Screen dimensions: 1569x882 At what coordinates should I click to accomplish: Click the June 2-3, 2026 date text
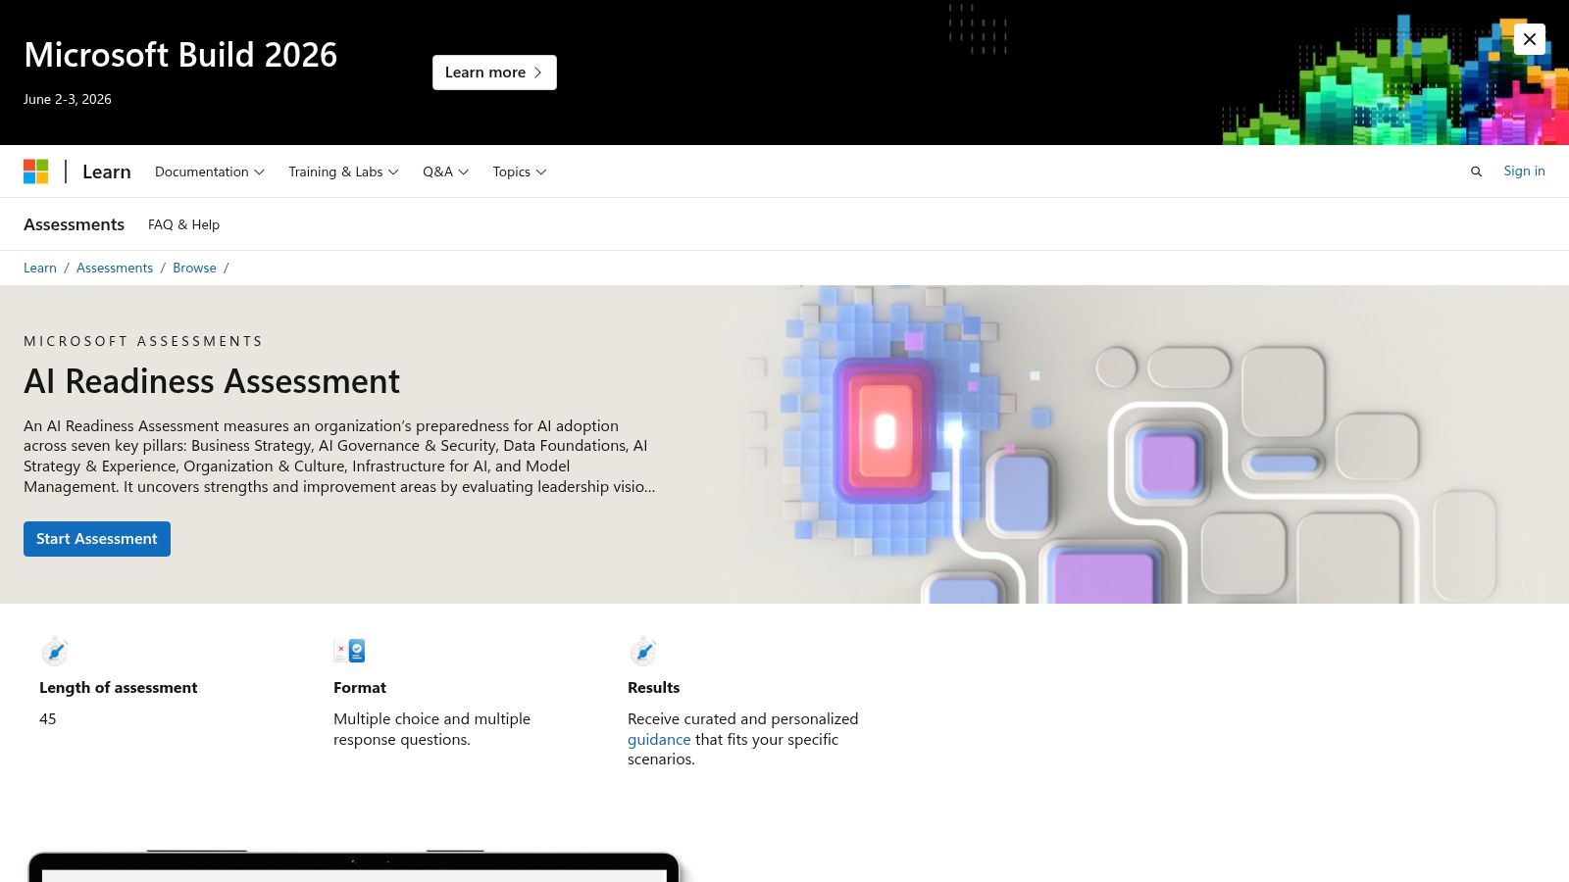68,99
